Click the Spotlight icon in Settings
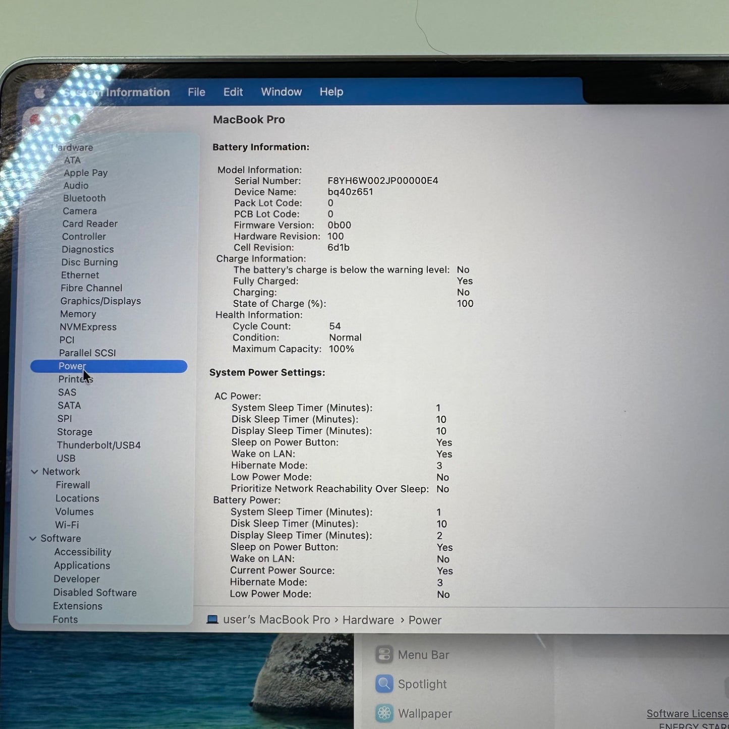 [x=384, y=684]
